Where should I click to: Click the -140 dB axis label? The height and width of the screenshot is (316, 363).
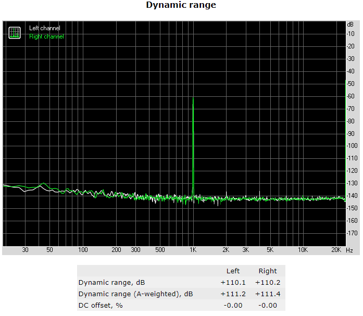352,196
